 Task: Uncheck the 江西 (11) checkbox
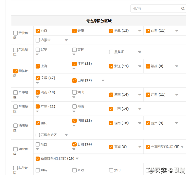148,94
